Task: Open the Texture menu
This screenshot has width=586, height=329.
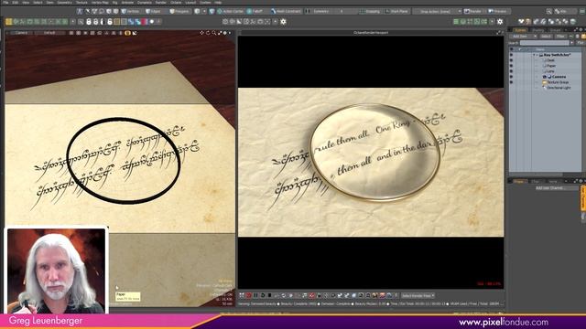Action: [81, 2]
